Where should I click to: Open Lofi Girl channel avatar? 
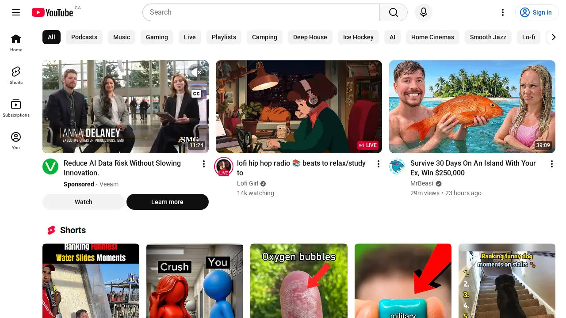224,167
